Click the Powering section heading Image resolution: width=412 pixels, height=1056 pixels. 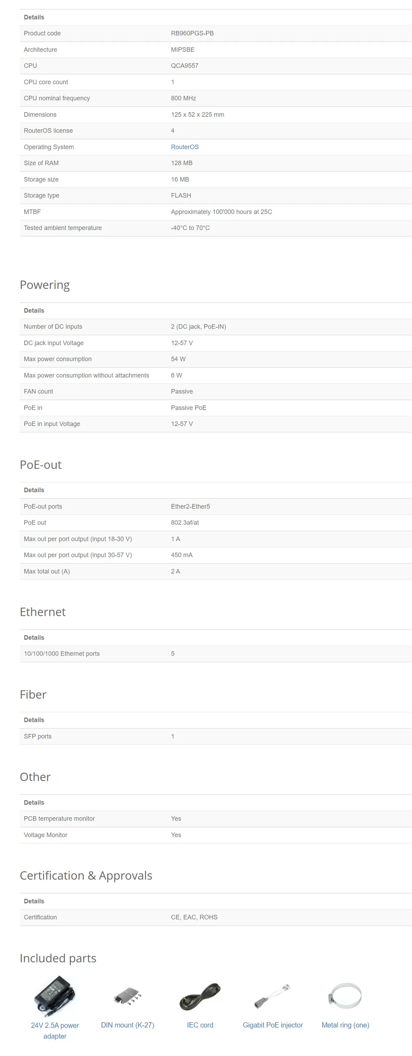(45, 285)
